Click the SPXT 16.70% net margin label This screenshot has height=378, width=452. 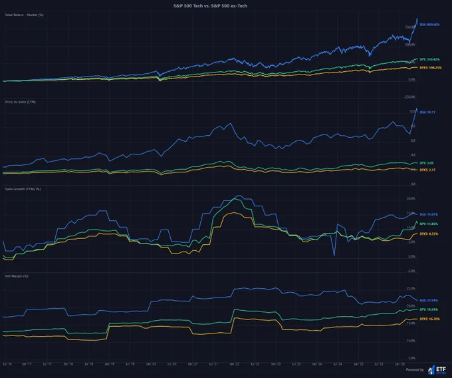click(x=430, y=319)
